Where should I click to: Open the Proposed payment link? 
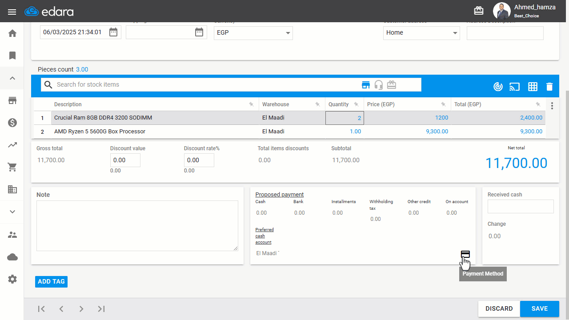tap(280, 195)
